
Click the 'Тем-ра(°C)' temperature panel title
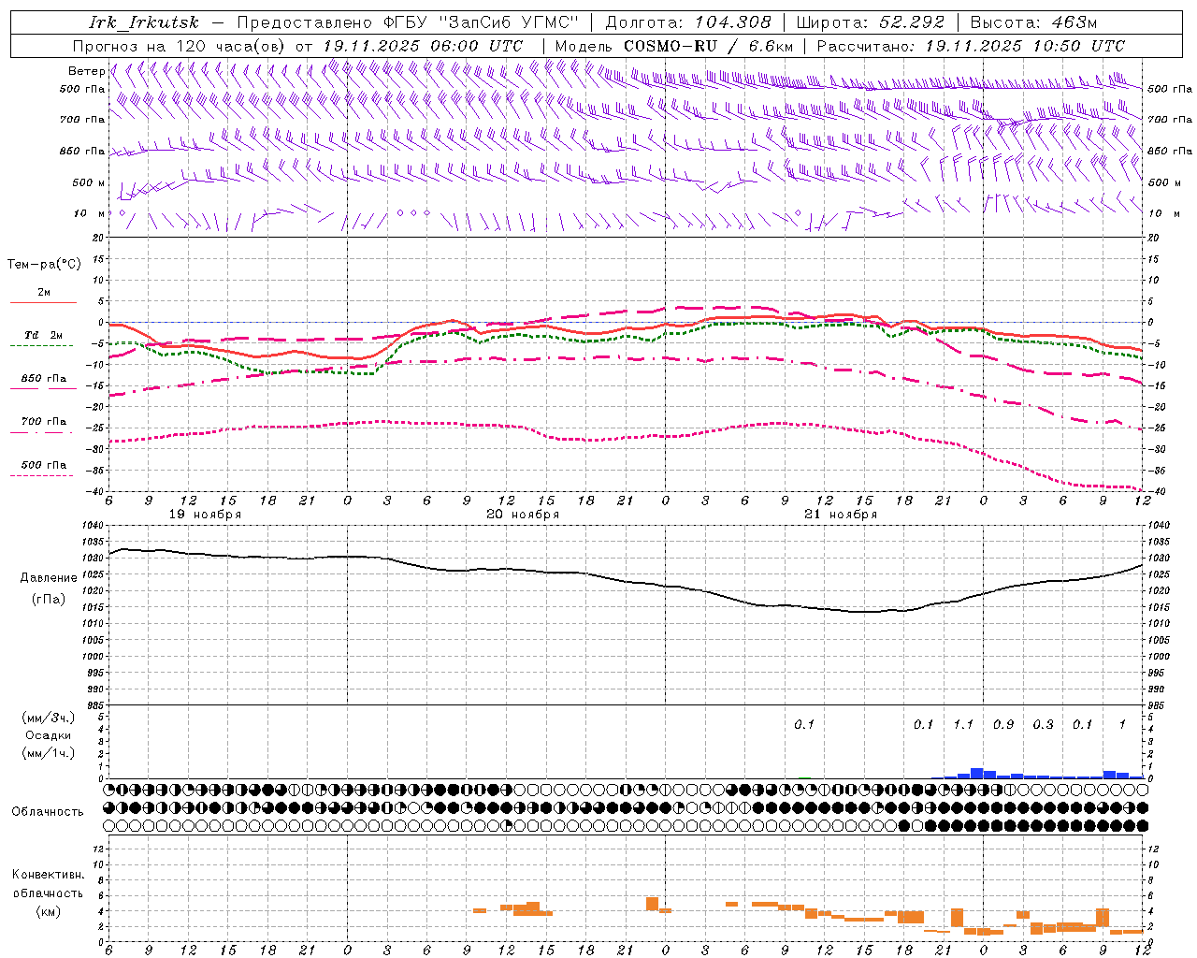pos(44,265)
